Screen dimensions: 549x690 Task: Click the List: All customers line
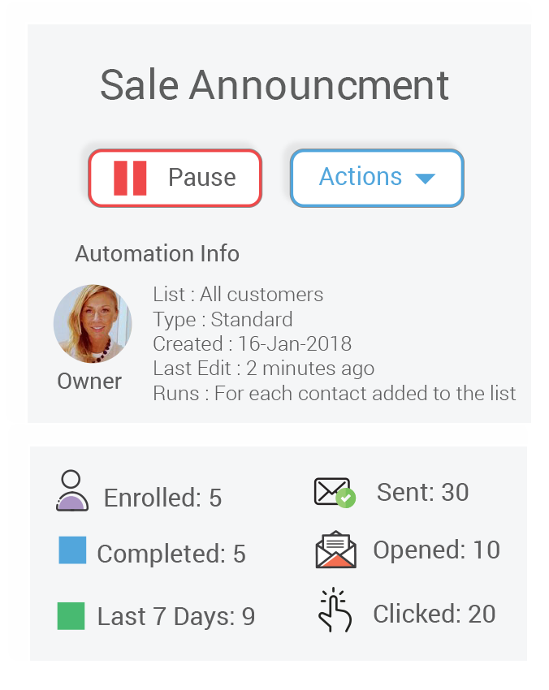(x=238, y=295)
